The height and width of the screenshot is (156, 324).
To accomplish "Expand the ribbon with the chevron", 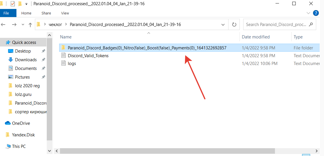I will click(x=308, y=13).
